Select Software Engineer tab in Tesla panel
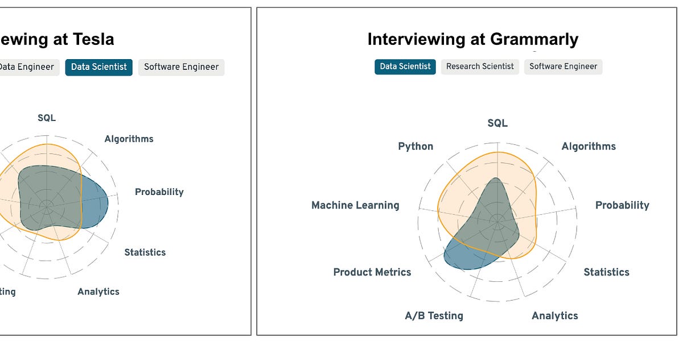 (x=181, y=67)
